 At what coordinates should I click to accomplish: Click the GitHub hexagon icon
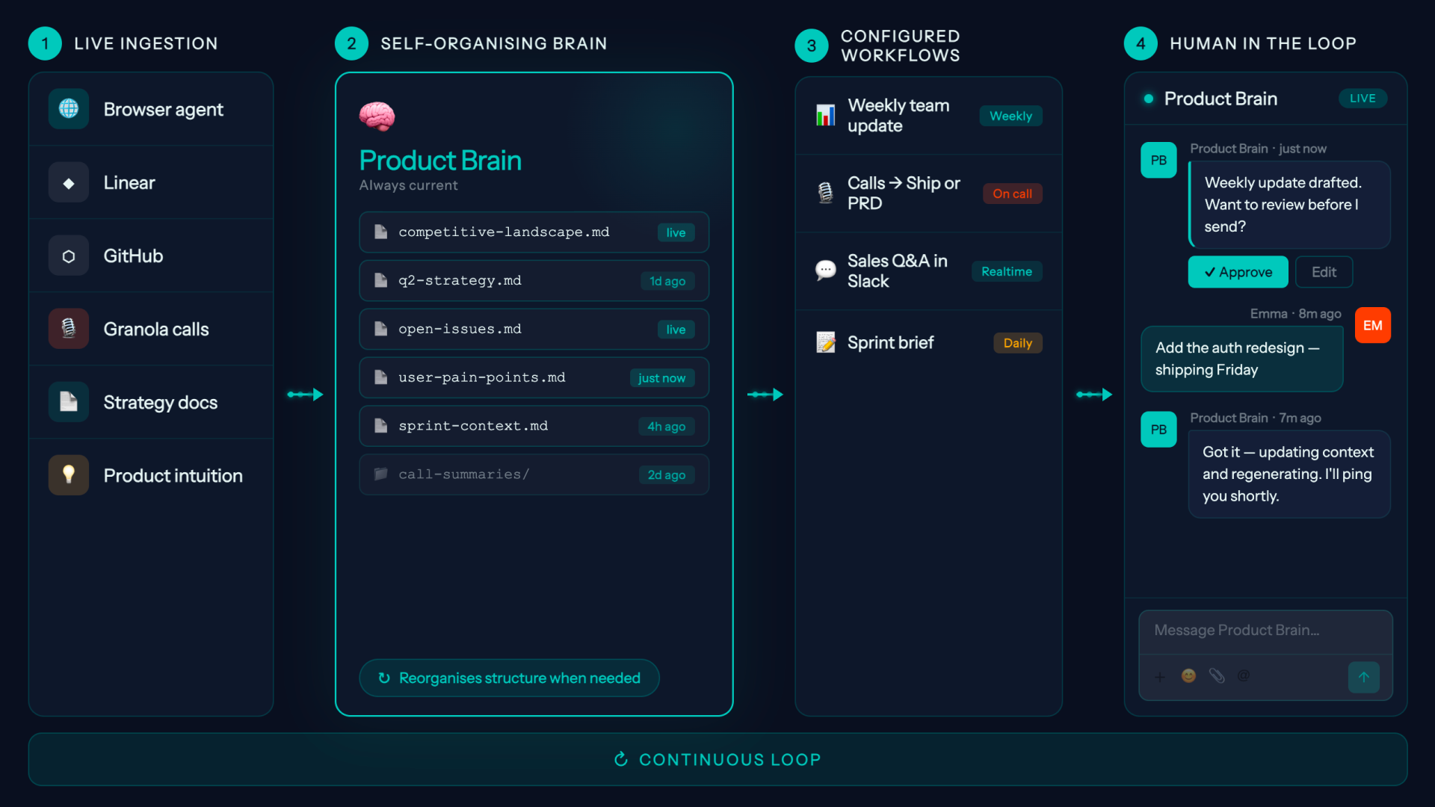coord(69,256)
